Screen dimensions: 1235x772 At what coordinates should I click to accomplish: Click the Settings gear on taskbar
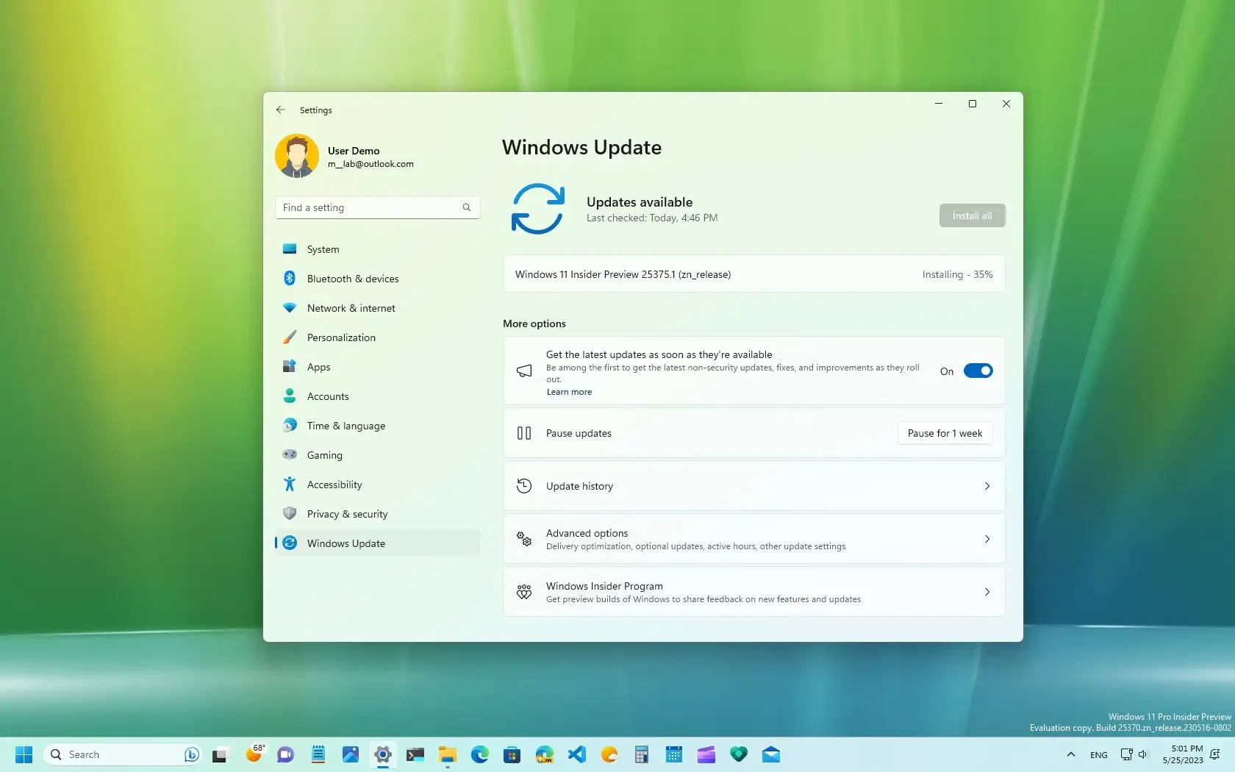(383, 754)
